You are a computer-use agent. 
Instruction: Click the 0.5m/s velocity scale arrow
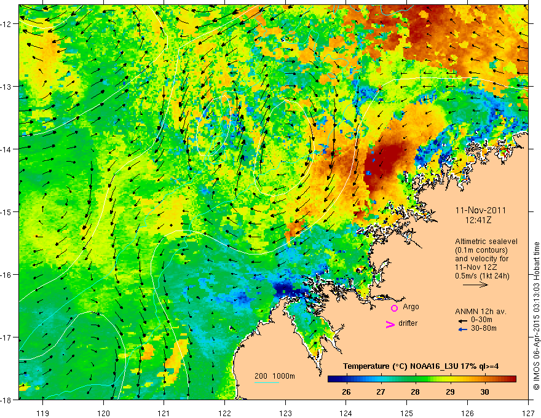coord(475,285)
